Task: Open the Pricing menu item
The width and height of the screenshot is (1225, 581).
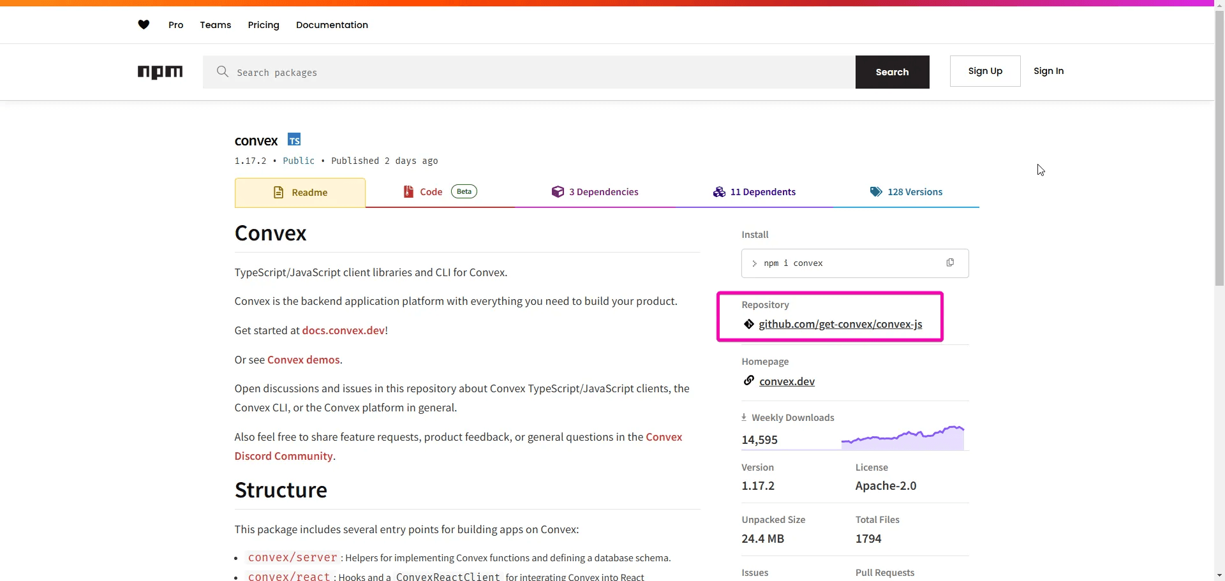Action: (264, 25)
